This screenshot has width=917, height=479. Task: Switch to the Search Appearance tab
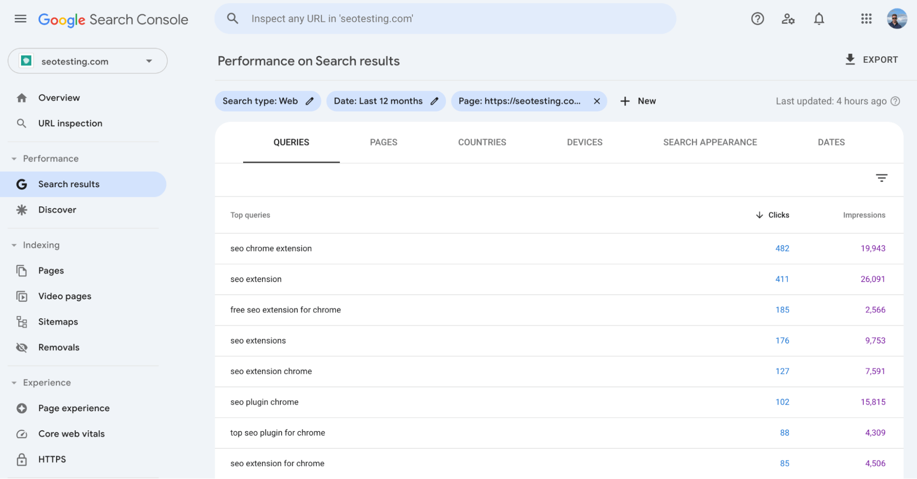click(710, 143)
